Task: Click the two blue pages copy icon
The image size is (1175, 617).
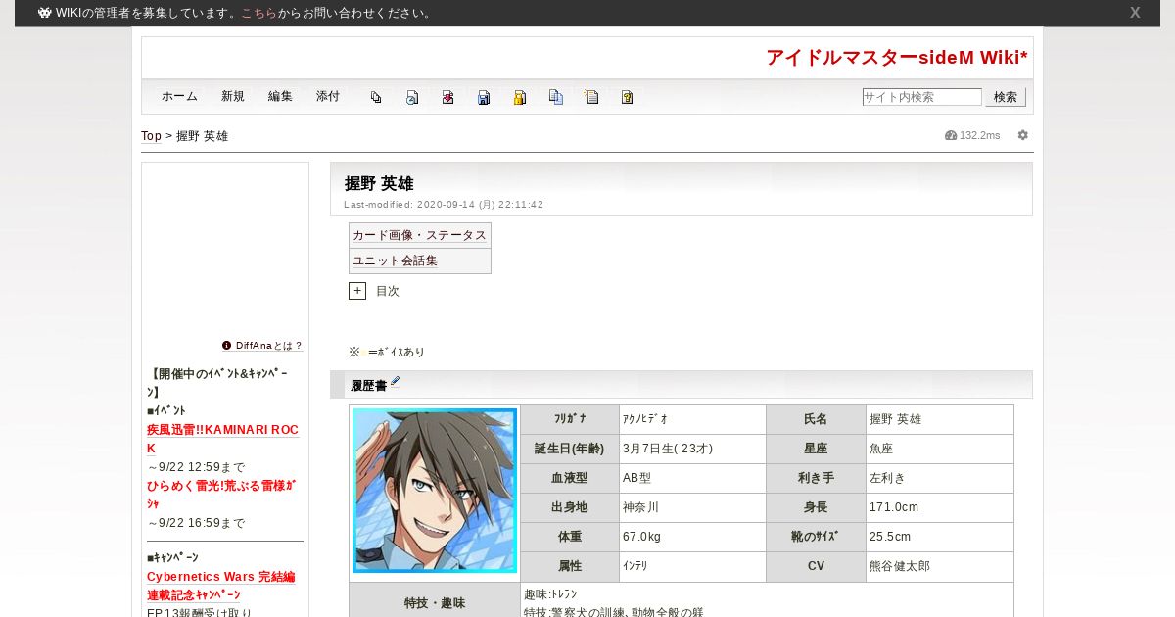Action: (x=556, y=97)
